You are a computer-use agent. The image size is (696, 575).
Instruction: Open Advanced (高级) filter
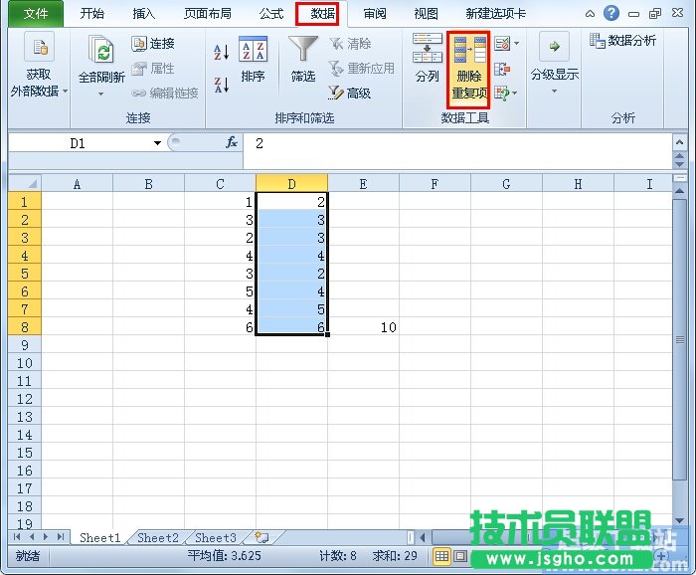pos(349,93)
